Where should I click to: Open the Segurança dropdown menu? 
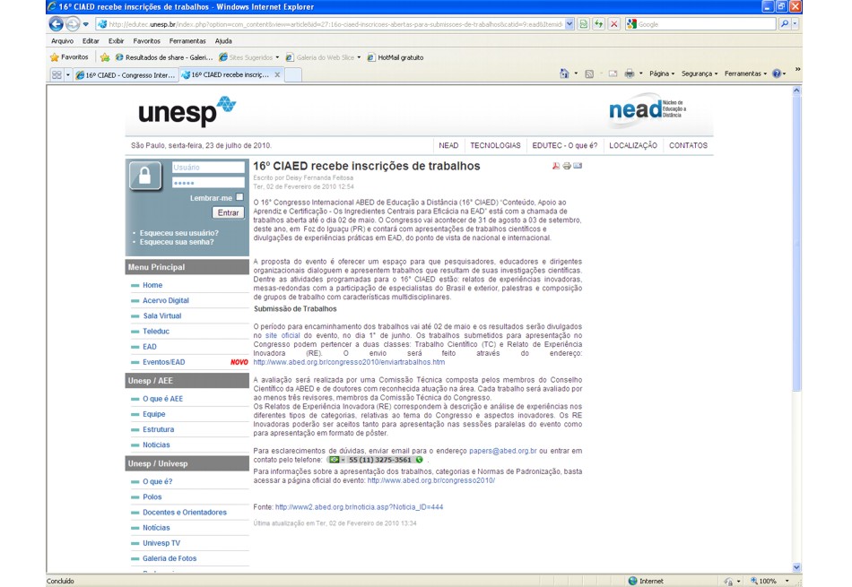click(x=700, y=73)
